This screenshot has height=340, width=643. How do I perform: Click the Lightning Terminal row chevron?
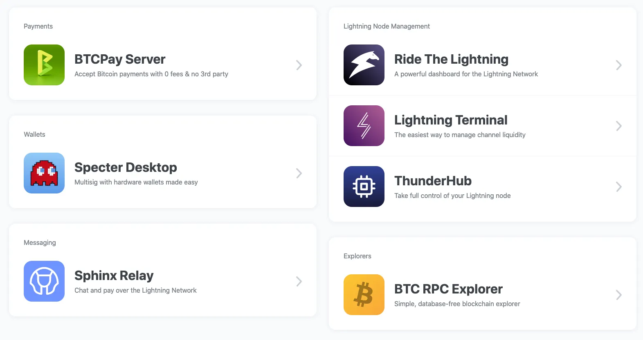[619, 126]
